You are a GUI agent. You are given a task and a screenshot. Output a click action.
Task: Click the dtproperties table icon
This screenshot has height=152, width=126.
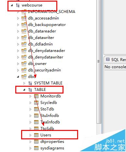point(36,142)
